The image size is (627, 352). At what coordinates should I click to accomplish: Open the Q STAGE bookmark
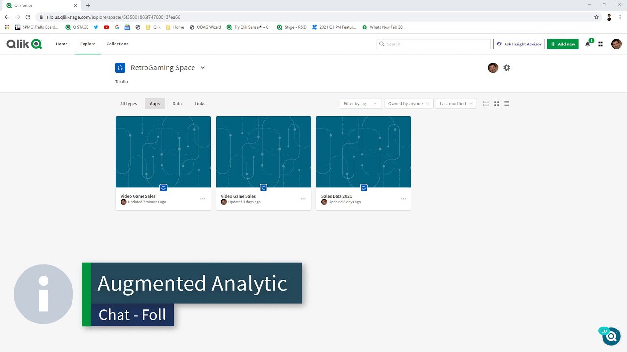click(77, 27)
